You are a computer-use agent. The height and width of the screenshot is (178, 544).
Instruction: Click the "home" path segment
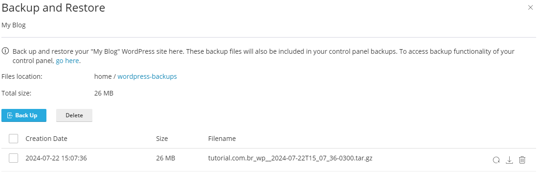tap(103, 76)
